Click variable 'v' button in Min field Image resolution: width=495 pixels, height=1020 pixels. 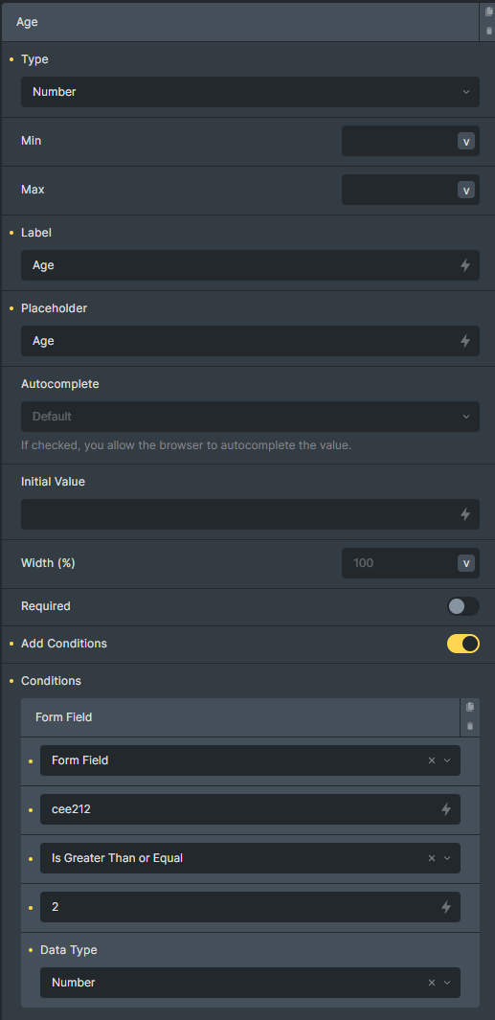[x=465, y=141]
